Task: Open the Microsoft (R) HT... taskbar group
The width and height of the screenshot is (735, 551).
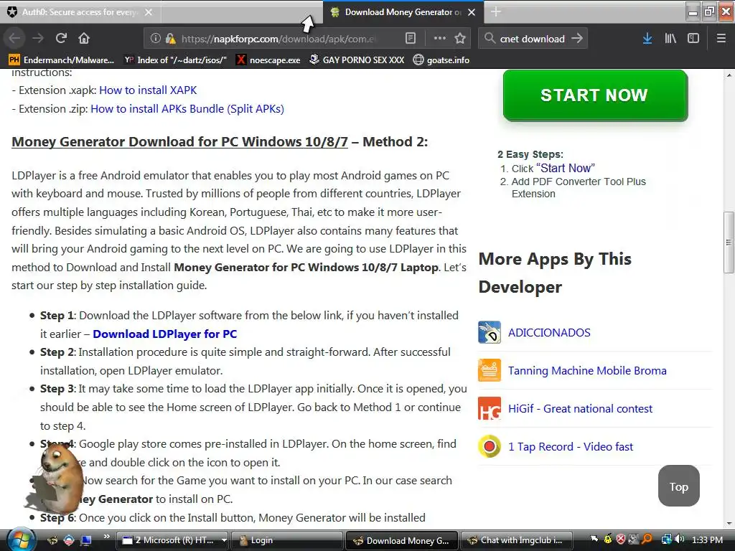Action: [172, 540]
